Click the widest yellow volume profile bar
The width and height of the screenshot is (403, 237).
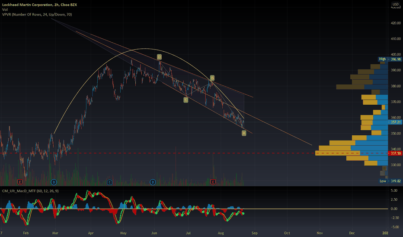pyautogui.click(x=337, y=153)
